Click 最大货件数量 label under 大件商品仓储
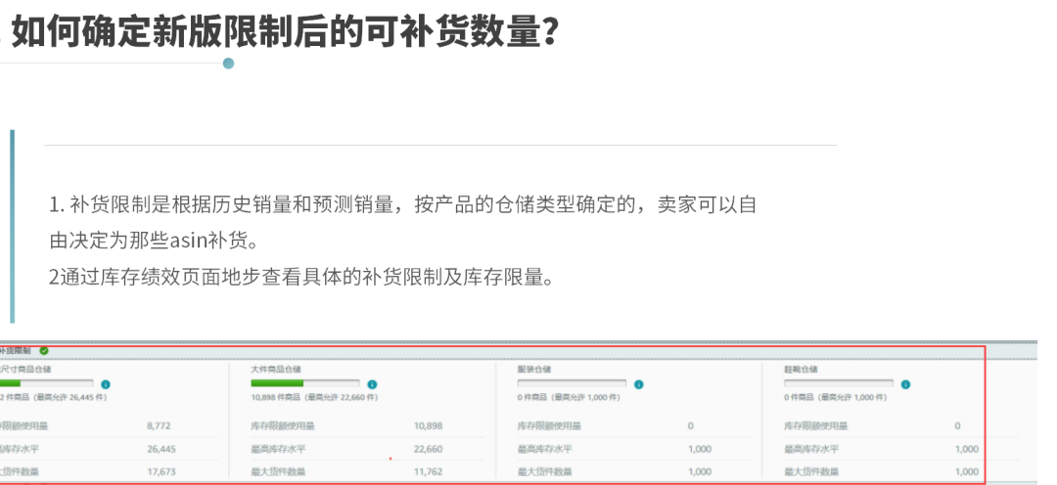The image size is (1057, 485). click(278, 472)
